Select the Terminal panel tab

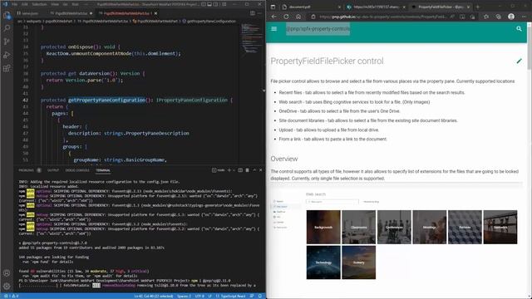(x=103, y=170)
